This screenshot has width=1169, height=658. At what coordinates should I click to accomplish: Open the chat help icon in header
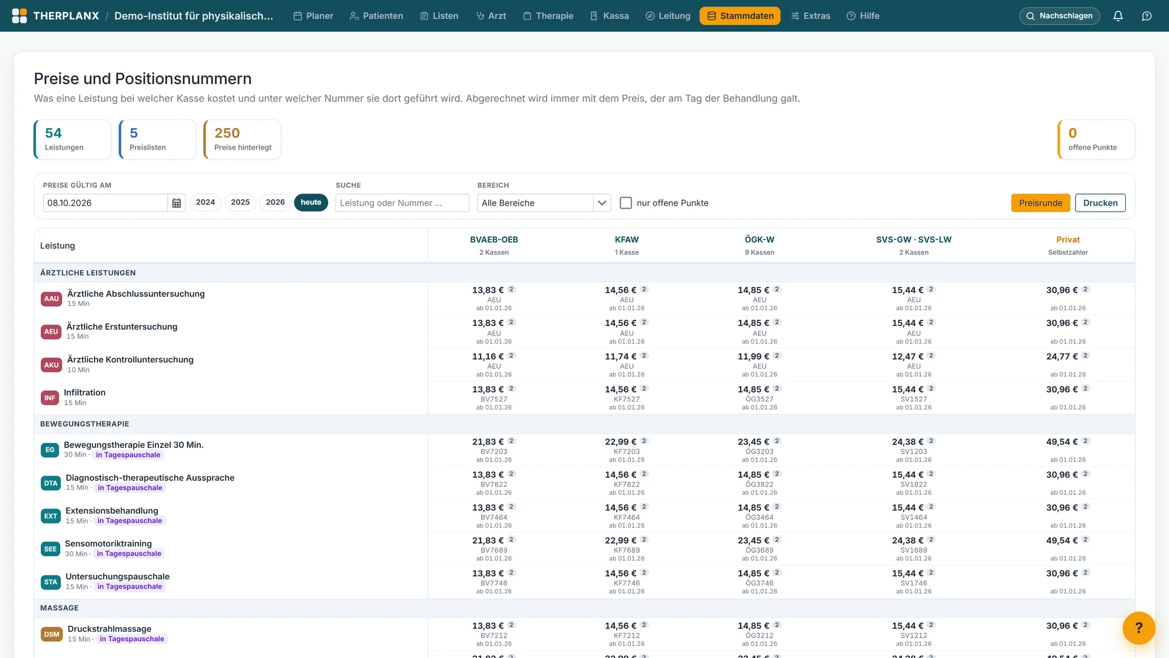point(1147,16)
